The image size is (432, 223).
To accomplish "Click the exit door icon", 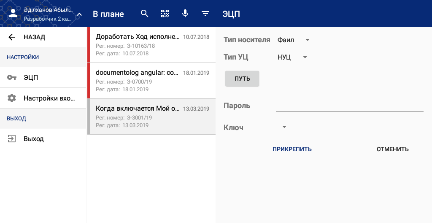I will click(x=12, y=139).
